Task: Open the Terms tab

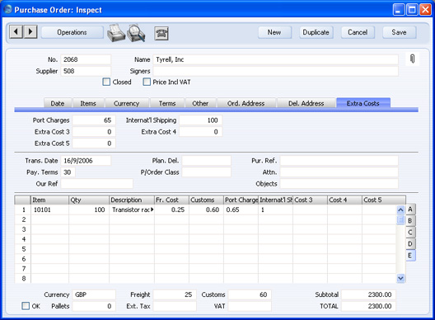Action: (167, 103)
